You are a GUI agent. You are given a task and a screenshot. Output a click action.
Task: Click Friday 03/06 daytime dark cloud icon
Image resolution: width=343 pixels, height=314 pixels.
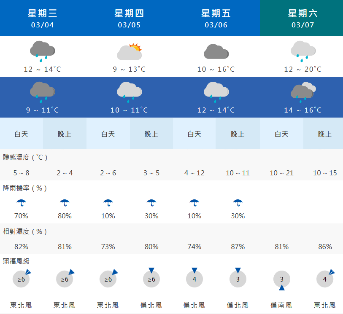216,51
